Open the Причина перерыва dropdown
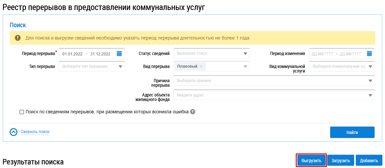385x168 pixels. [370, 81]
